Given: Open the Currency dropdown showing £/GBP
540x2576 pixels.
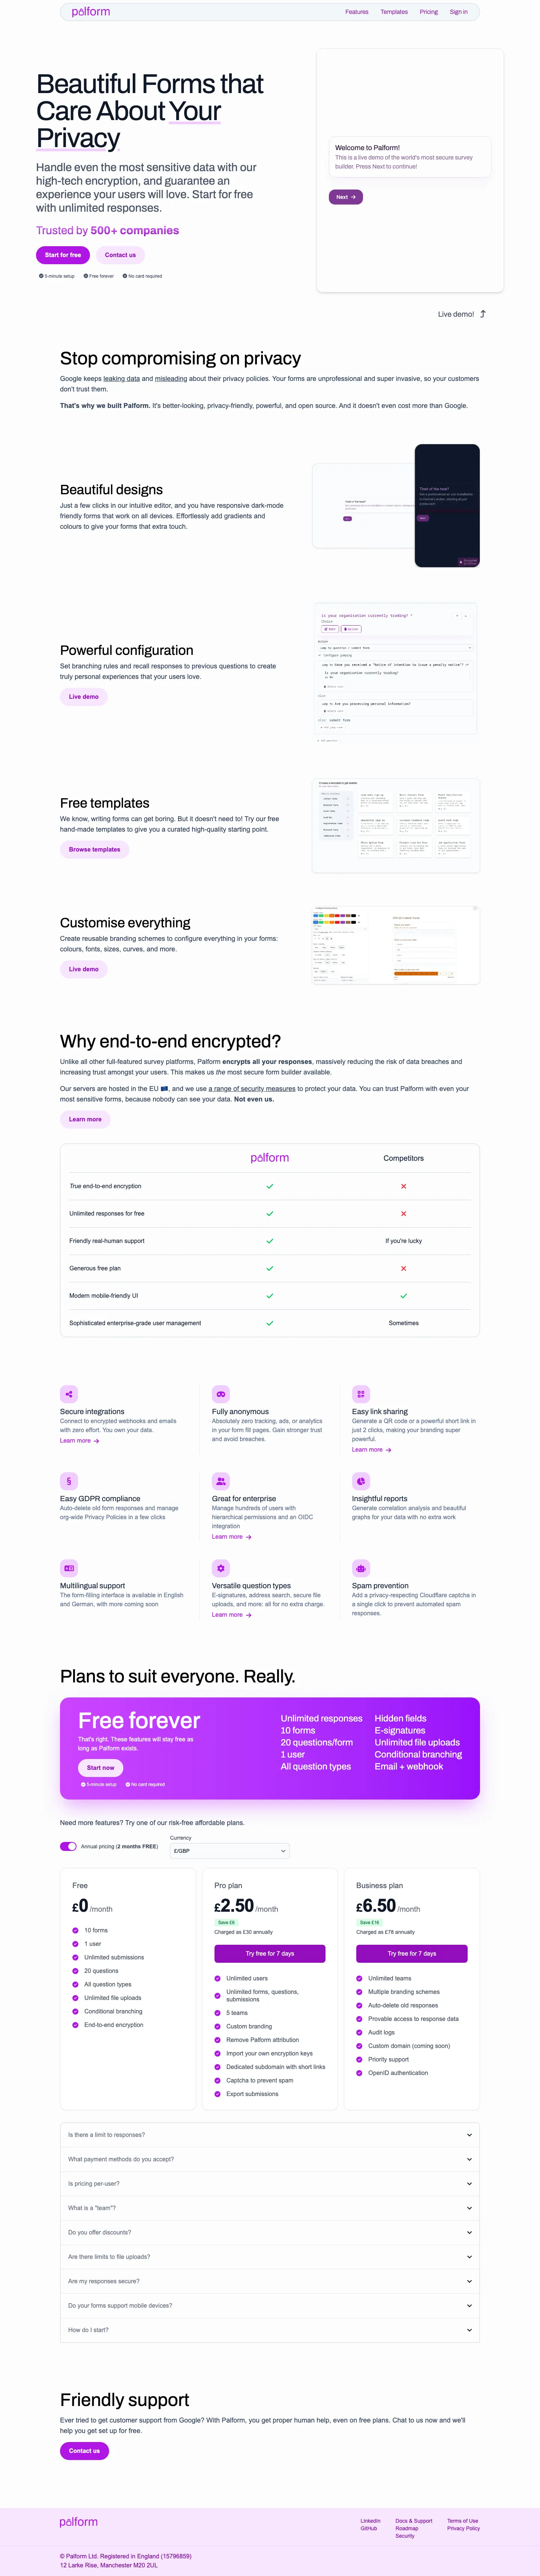Looking at the screenshot, I should [230, 1851].
